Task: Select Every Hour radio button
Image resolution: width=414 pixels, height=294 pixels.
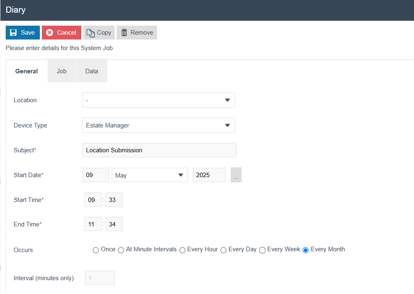Action: [183, 250]
